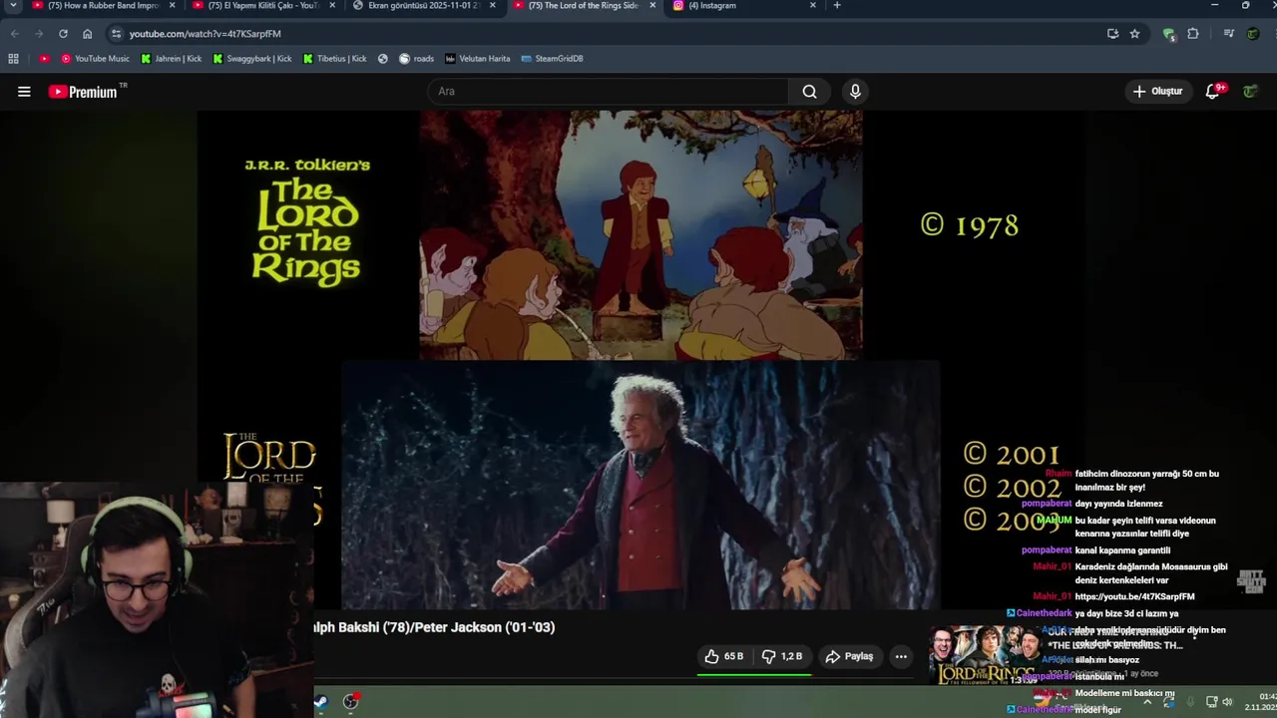Open Swaggybark | Kick bookmark
Screen dimensions: 1277x718
[252, 59]
